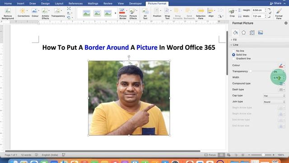Open Wrap Text options
This screenshot has height=163, width=289.
(168, 14)
